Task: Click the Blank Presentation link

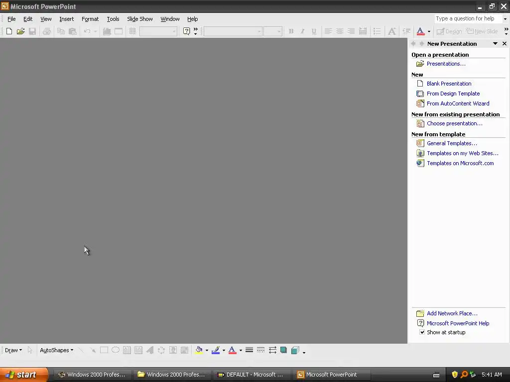Action: point(449,84)
